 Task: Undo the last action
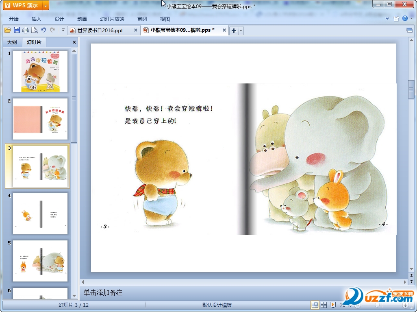(43, 30)
